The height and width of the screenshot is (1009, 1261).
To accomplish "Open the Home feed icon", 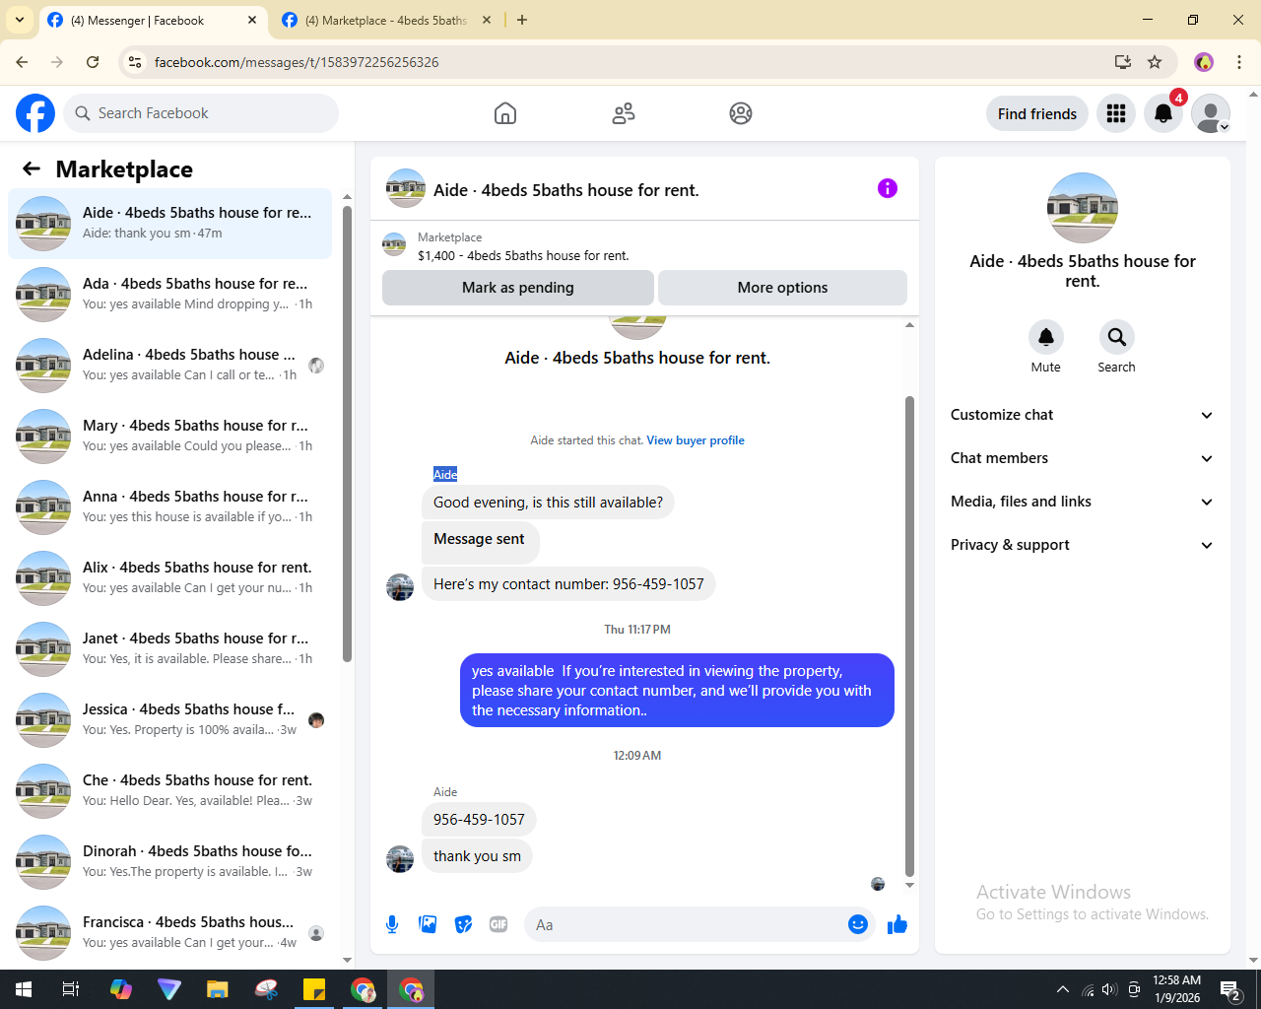I will pyautogui.click(x=505, y=113).
